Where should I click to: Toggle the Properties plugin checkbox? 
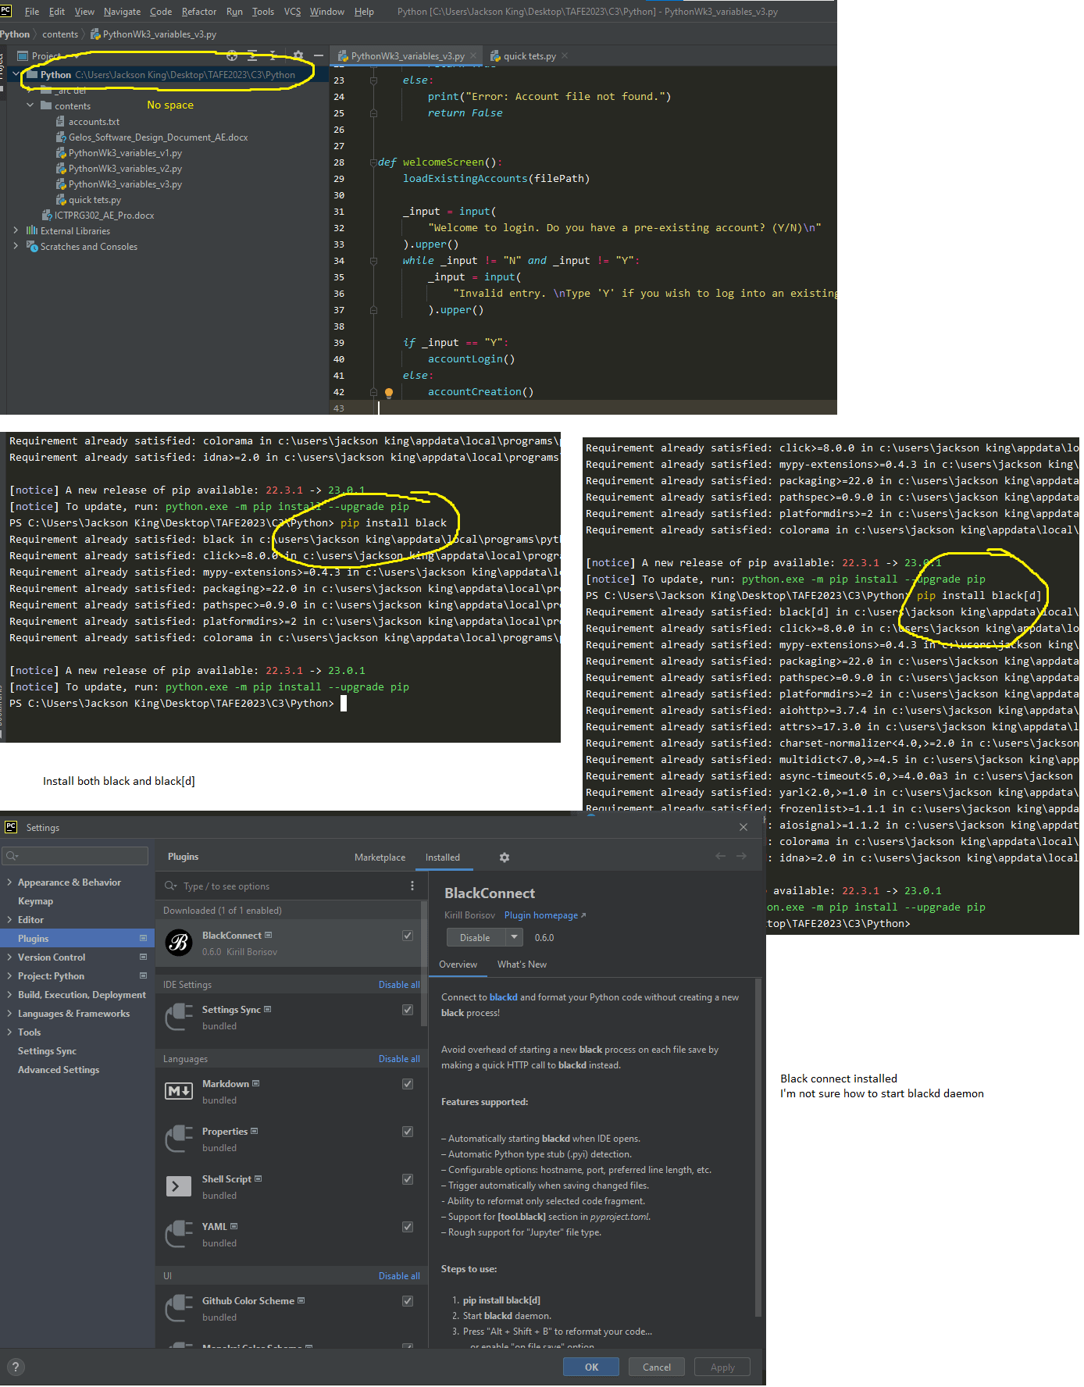408,1132
